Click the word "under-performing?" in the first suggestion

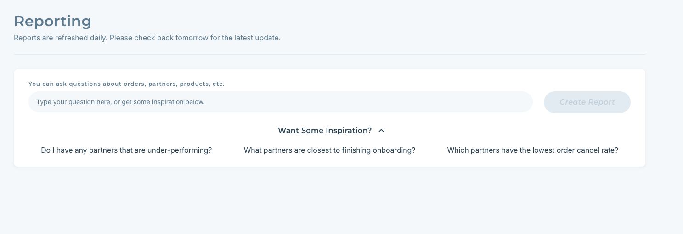(180, 150)
